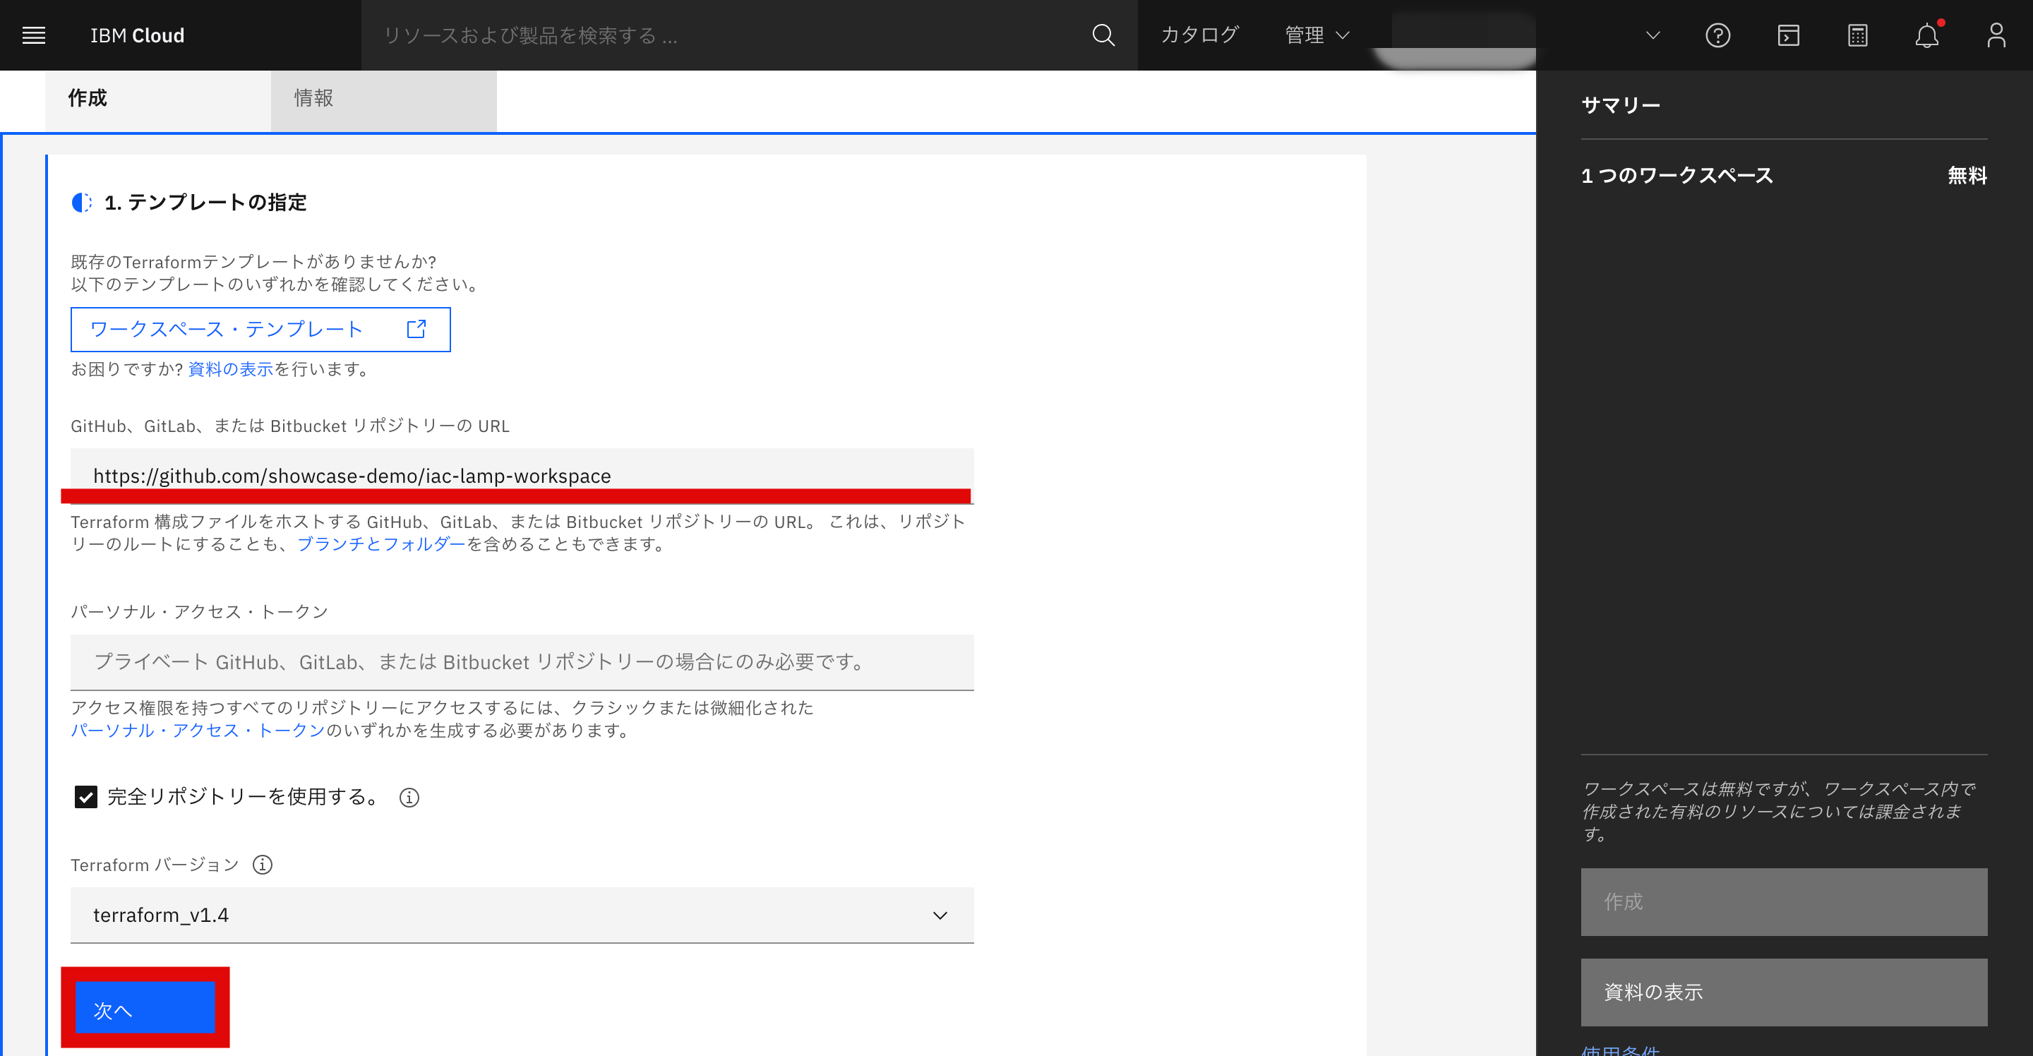Click the 次へ button to proceed
2033x1056 pixels.
[145, 1009]
